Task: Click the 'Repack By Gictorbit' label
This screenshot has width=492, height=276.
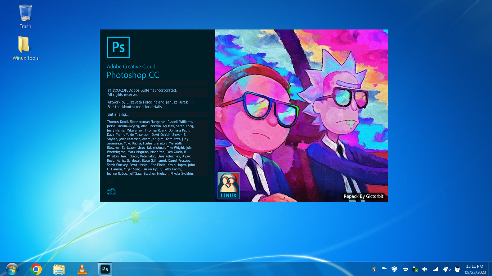Action: pos(363,196)
